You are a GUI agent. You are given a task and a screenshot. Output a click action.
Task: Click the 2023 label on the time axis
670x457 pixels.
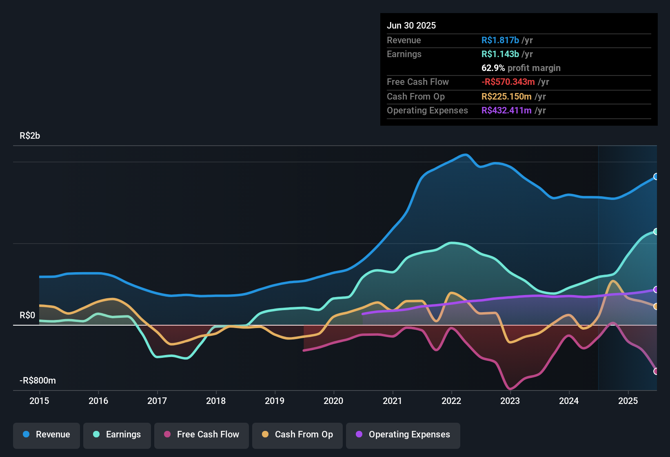click(x=510, y=401)
